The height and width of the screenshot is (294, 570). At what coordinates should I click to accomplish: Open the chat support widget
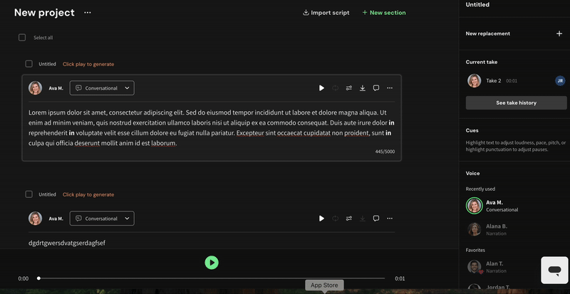click(554, 271)
